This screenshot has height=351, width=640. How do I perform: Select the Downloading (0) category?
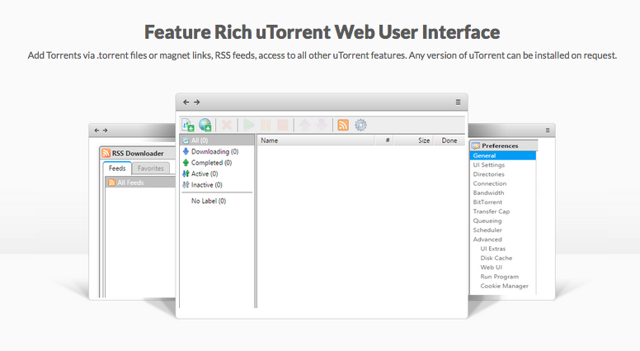tap(217, 151)
